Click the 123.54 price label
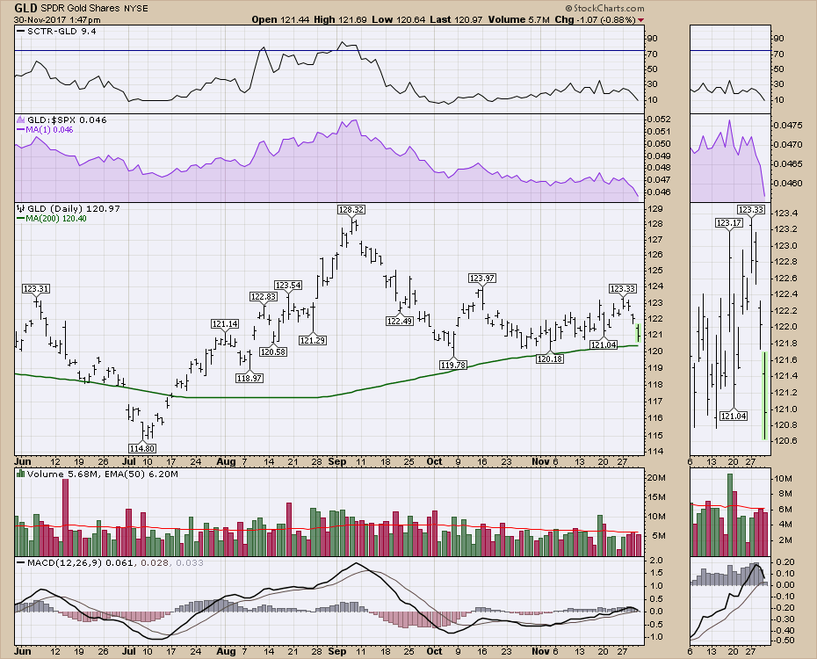This screenshot has width=817, height=659. [288, 285]
